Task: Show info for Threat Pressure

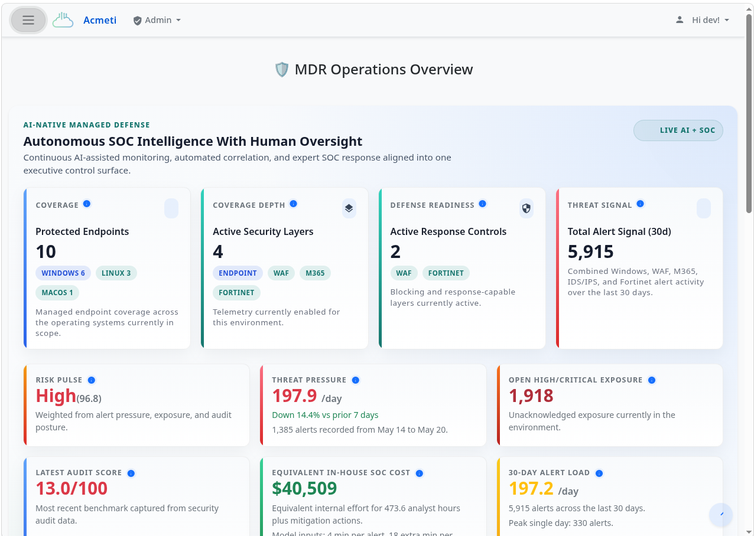Action: click(x=356, y=380)
